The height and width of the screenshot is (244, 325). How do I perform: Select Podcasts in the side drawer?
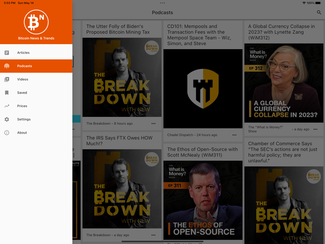pyautogui.click(x=36, y=66)
